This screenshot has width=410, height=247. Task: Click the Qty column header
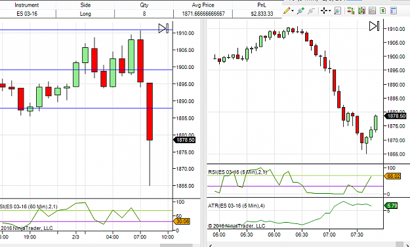point(144,5)
